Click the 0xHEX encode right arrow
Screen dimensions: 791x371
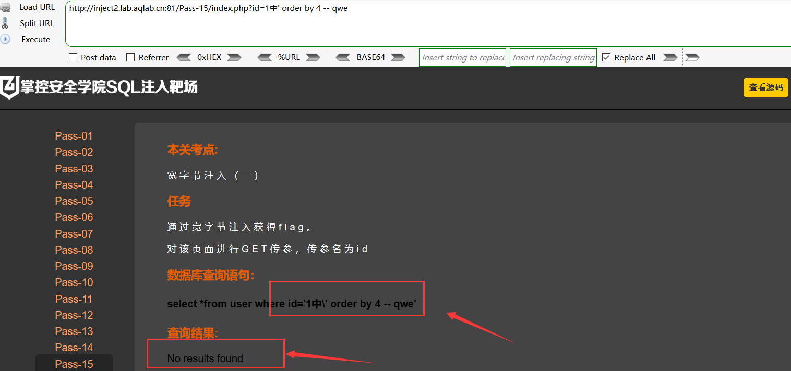click(x=234, y=57)
